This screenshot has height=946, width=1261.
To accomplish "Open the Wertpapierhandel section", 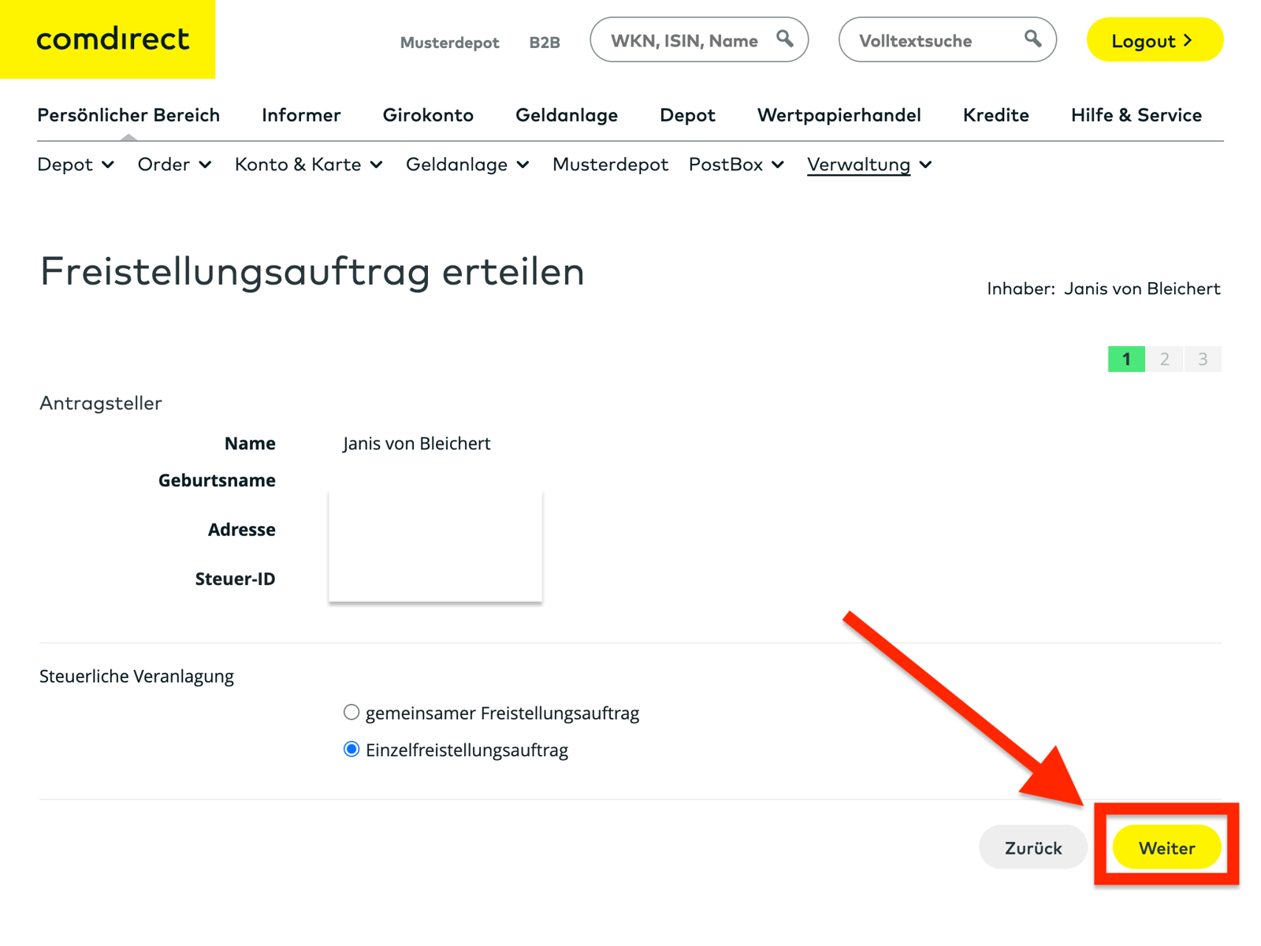I will pos(839,115).
